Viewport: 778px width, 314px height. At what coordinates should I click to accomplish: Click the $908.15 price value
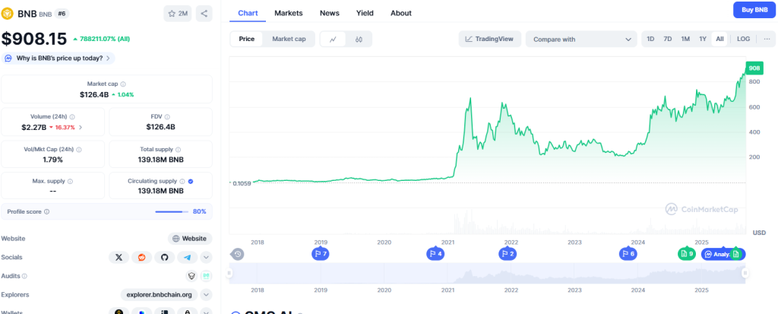[x=33, y=38]
